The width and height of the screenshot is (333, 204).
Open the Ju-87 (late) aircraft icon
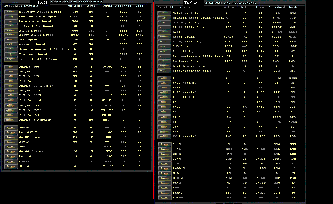(11, 137)
